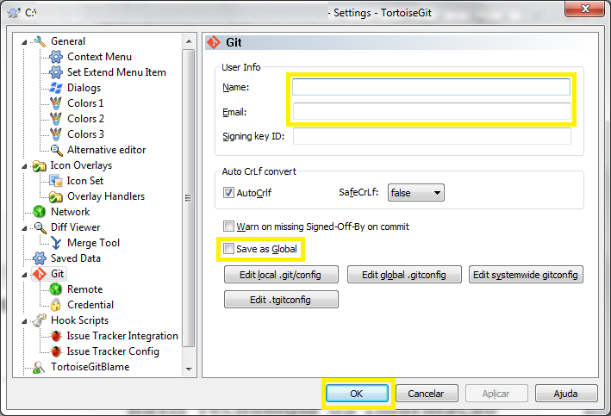Open the SafeCrLf dropdown

click(x=415, y=193)
